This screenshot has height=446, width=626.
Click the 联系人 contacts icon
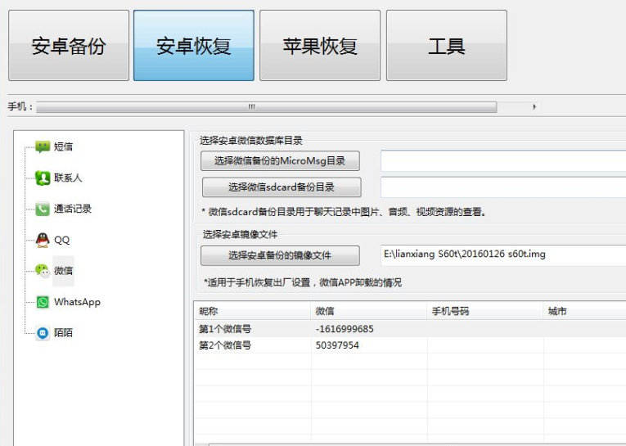click(43, 178)
